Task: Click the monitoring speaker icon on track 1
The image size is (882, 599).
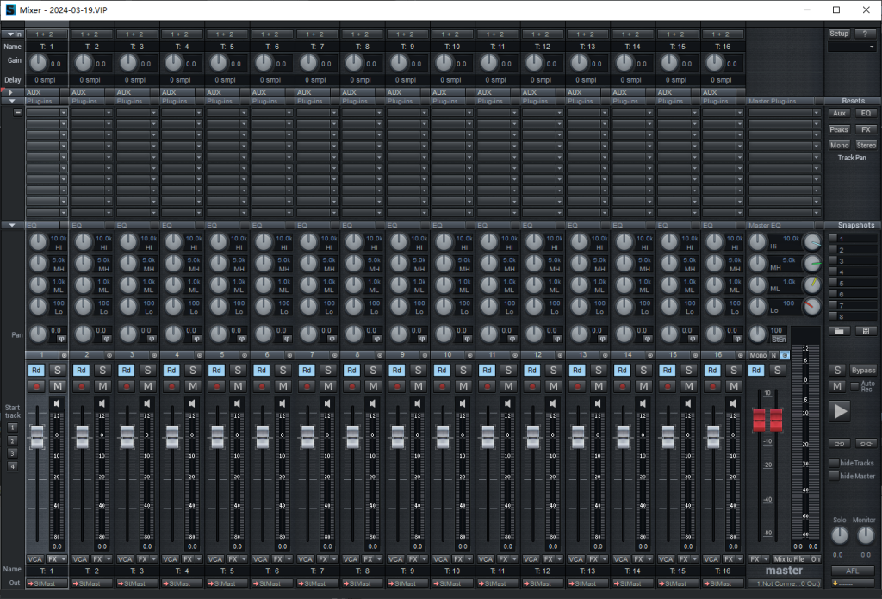Action: click(x=57, y=403)
